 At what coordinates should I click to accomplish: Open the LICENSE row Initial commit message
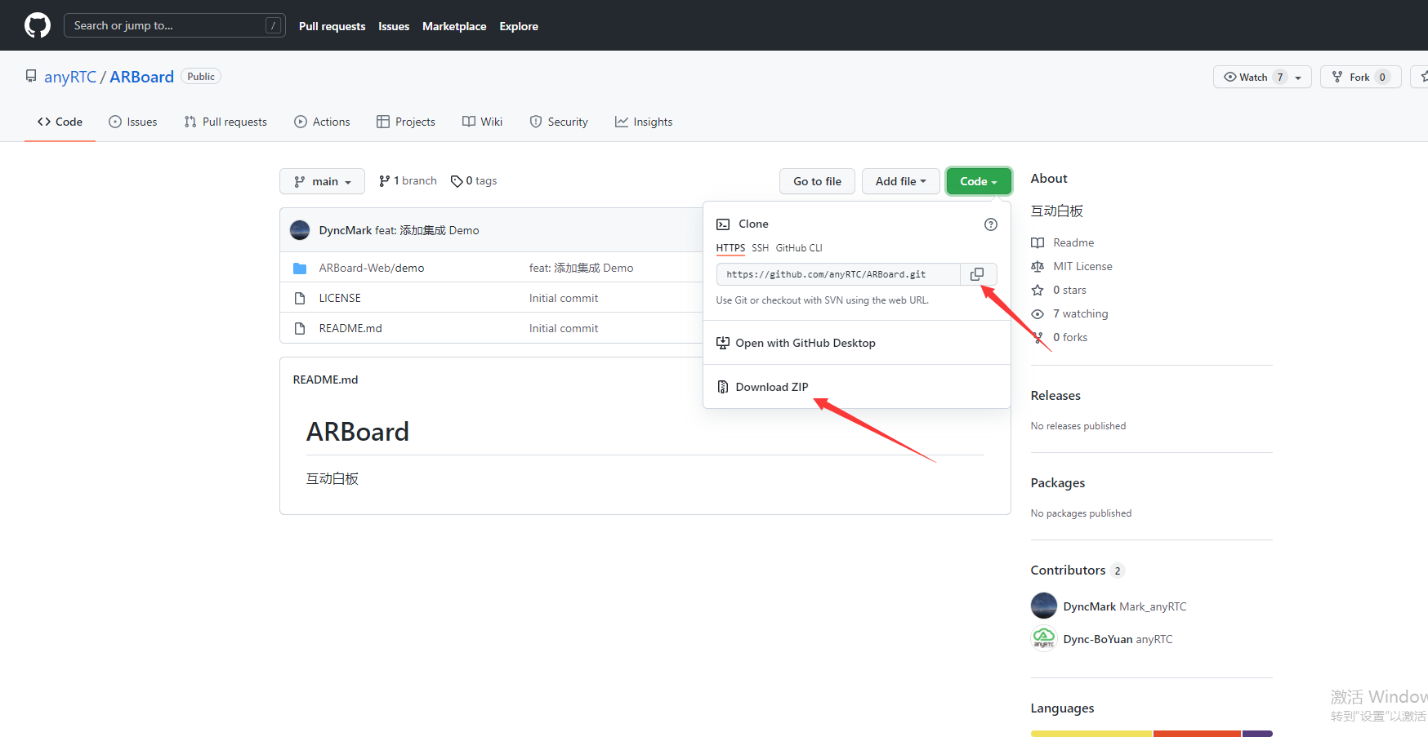click(x=564, y=298)
